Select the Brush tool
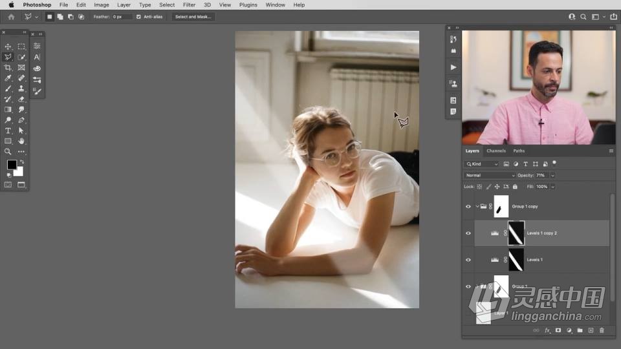The width and height of the screenshot is (621, 349). click(8, 89)
